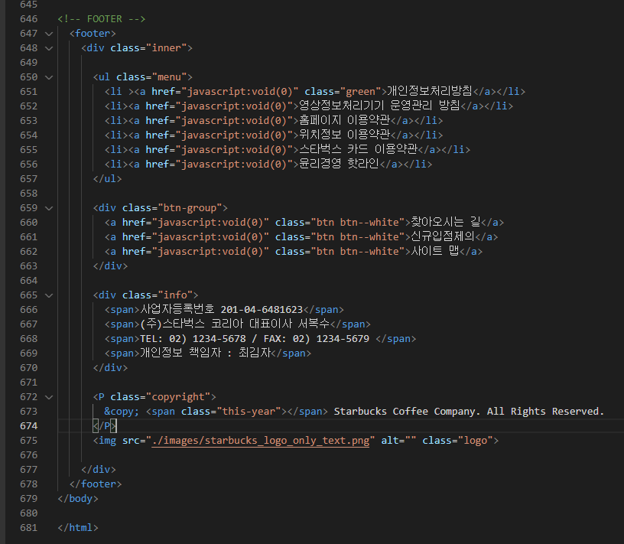
Task: Click the class logo attribute value
Action: click(476, 441)
